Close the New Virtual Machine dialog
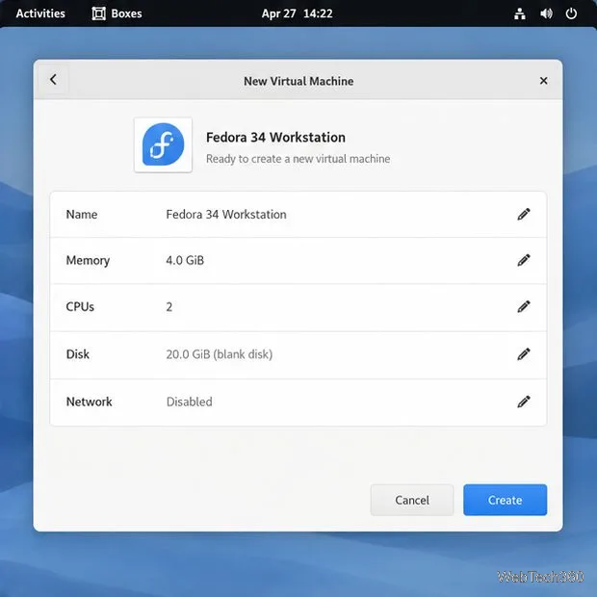The image size is (597, 597). [x=543, y=81]
